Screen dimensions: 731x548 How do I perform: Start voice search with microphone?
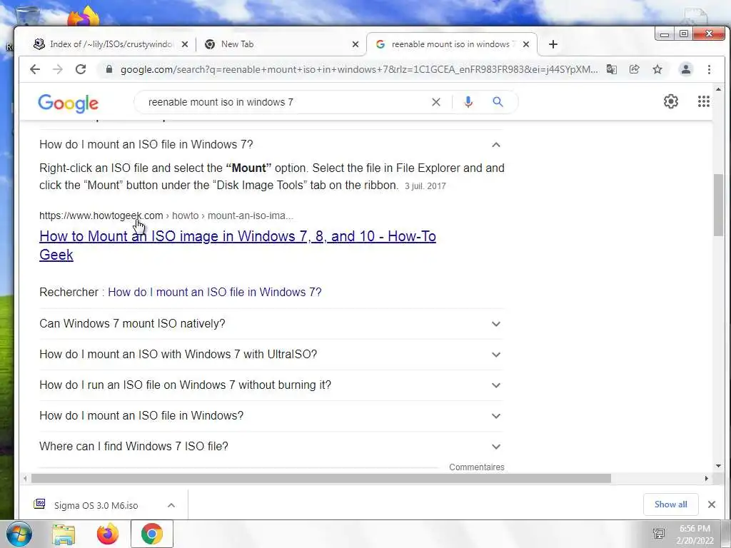468,102
